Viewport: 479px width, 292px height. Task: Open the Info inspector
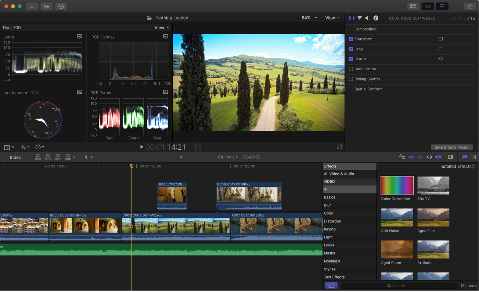375,18
